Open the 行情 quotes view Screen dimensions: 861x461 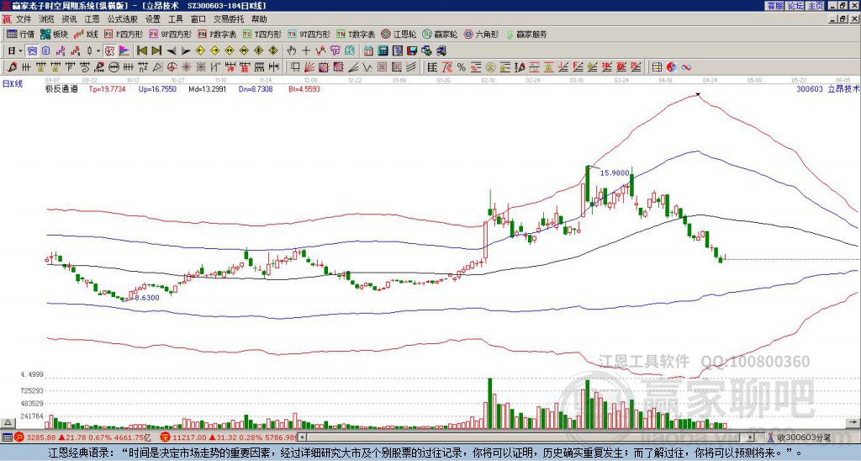[x=20, y=34]
